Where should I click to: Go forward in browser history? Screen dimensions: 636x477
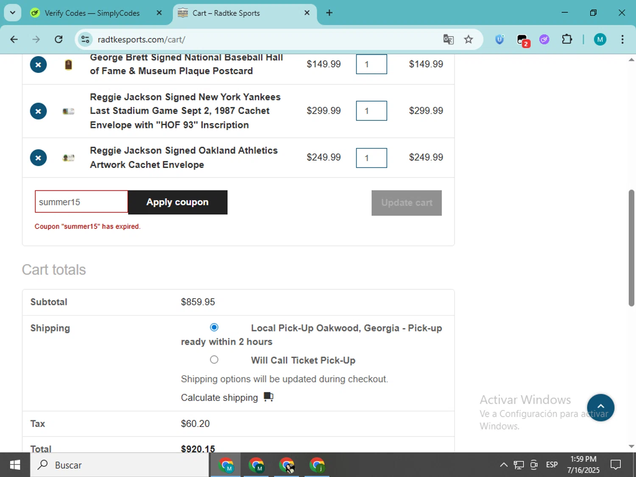coord(36,39)
